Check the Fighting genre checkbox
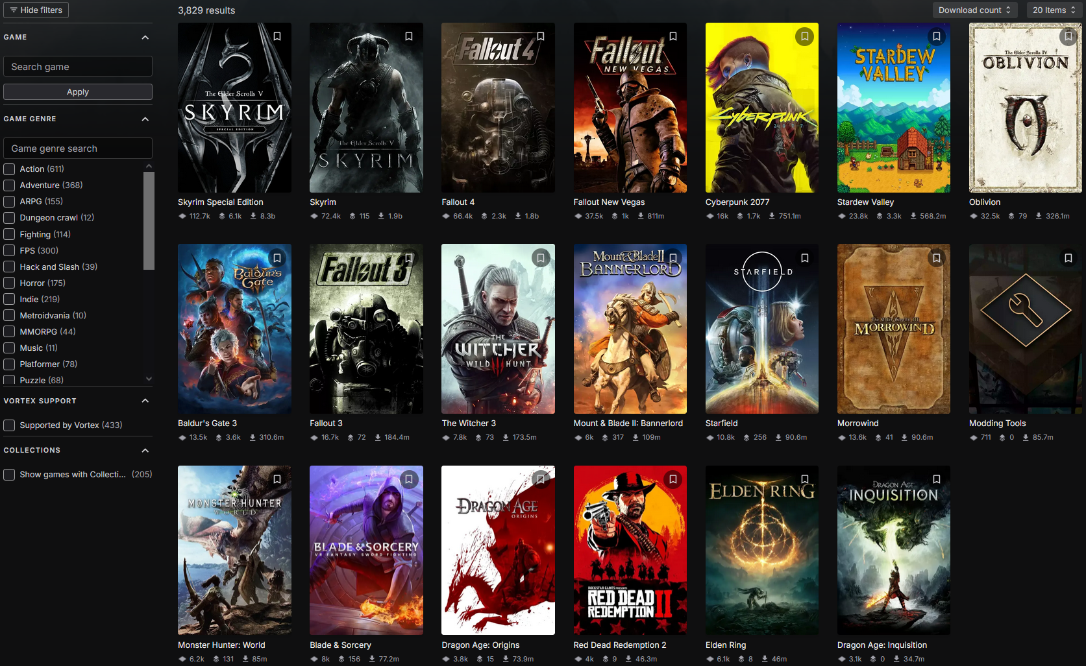Screen dimensions: 1086x666 tap(9, 234)
